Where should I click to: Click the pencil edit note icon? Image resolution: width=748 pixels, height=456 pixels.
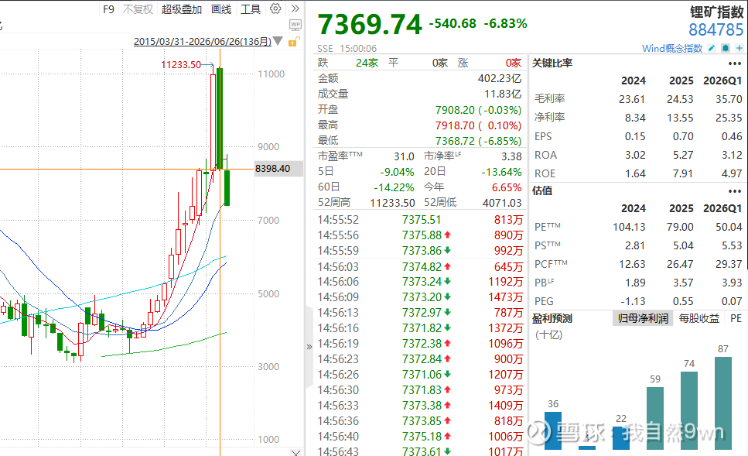pos(712,48)
